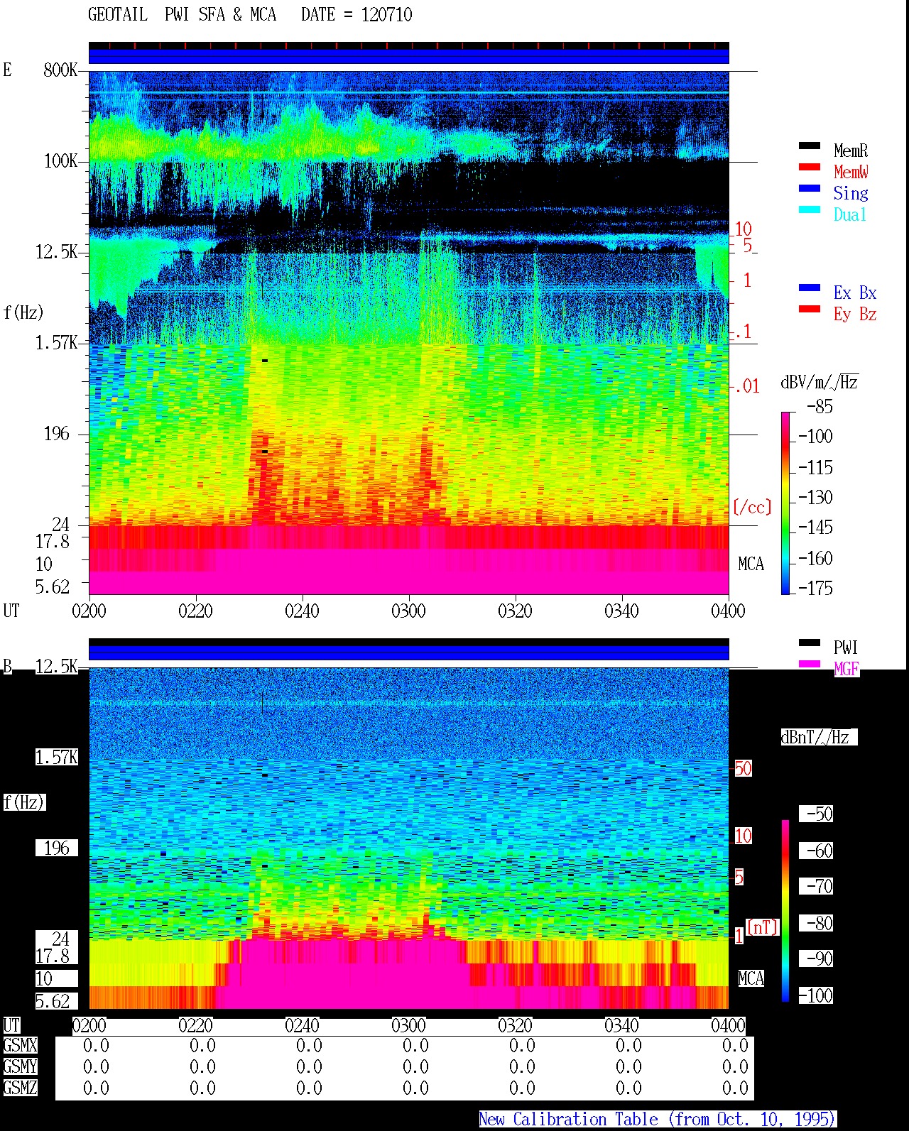Click the GEOTAIL PWI SFA & MCA title

182,15
